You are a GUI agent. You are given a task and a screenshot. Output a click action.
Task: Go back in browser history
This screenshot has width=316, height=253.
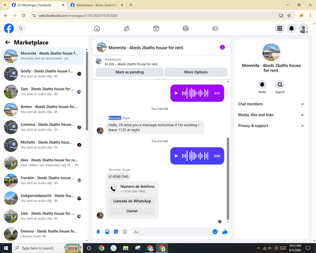[x=6, y=16]
